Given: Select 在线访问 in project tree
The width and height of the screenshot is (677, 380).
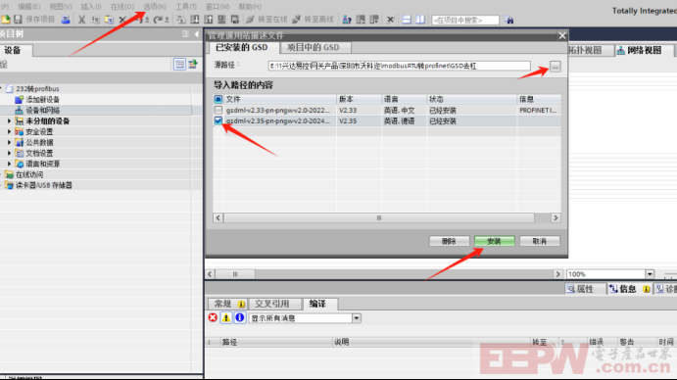Looking at the screenshot, I should point(29,174).
